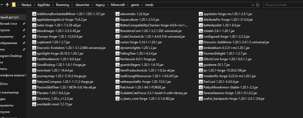Select file JustEnoughResources-1.20.1-1.4.0.247.jar
303x118 pixels.
pyautogui.click(x=147, y=76)
